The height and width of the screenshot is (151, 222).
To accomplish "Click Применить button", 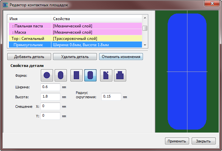I will (177, 141).
